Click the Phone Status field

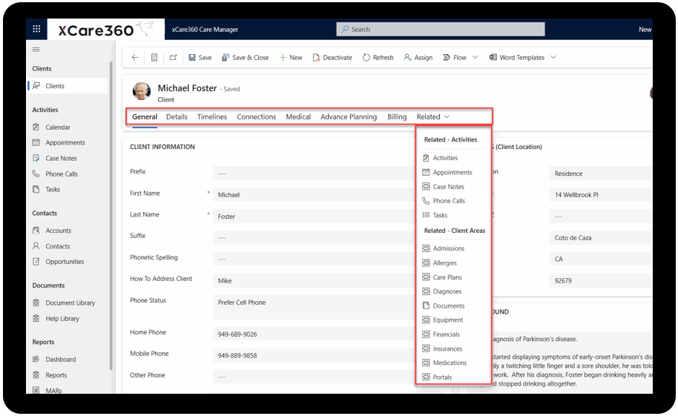point(314,307)
